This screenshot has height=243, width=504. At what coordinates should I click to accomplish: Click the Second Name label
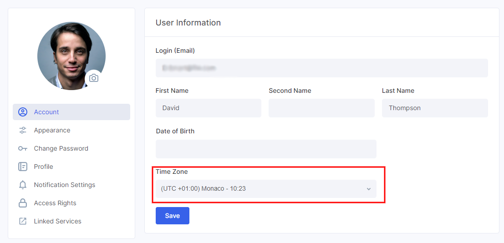290,91
